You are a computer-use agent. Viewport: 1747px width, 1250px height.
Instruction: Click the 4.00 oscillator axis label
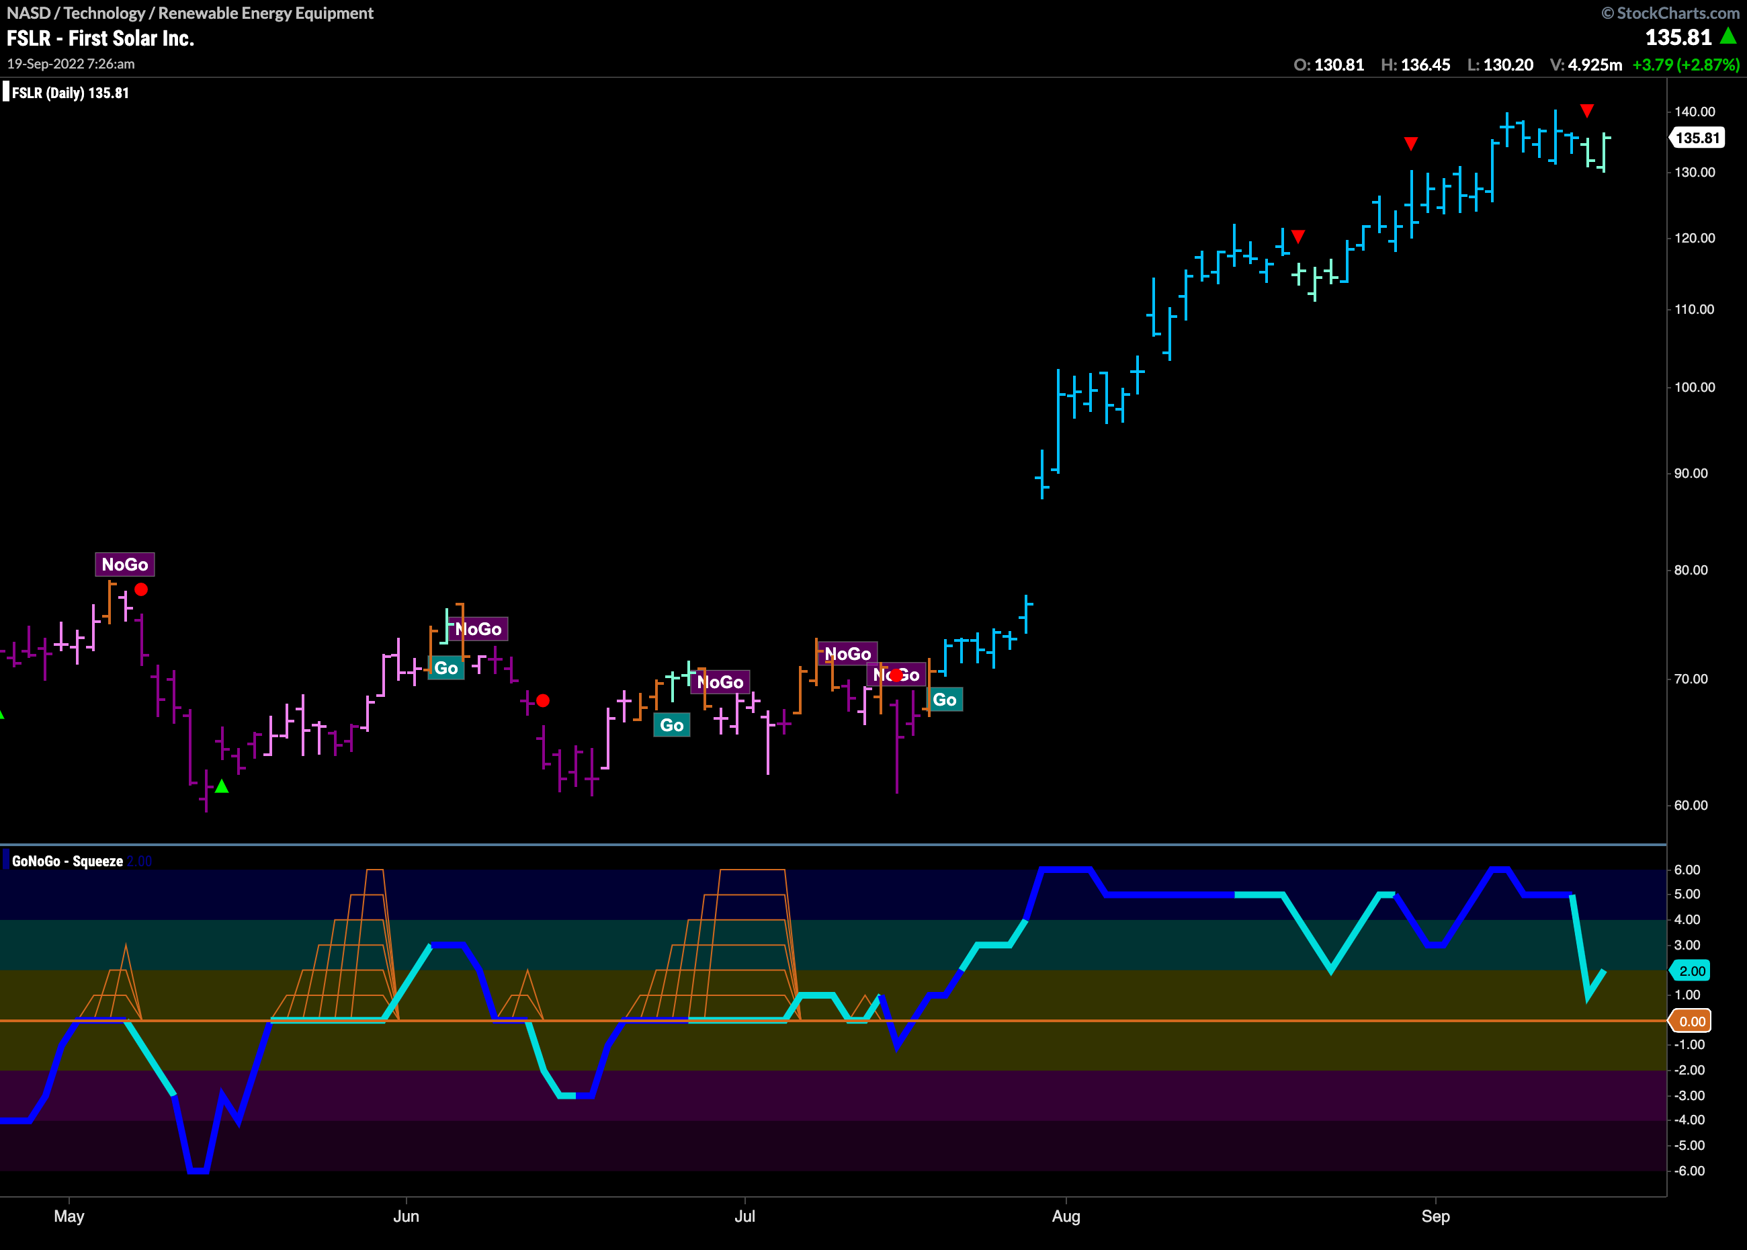(1687, 920)
